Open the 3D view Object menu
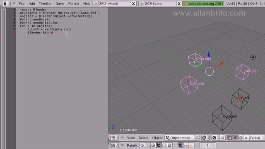 pyautogui.click(x=157, y=138)
